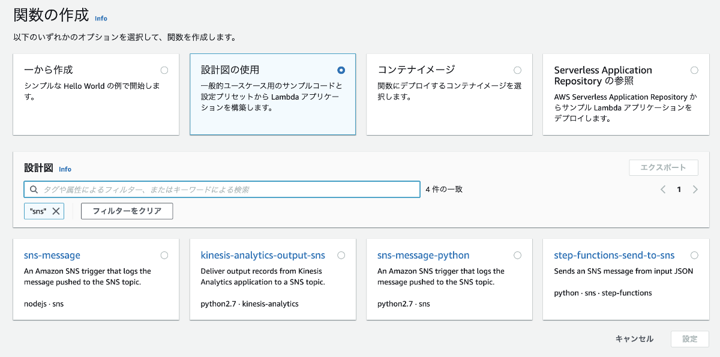Focus the blueprint keyword search field

click(222, 190)
